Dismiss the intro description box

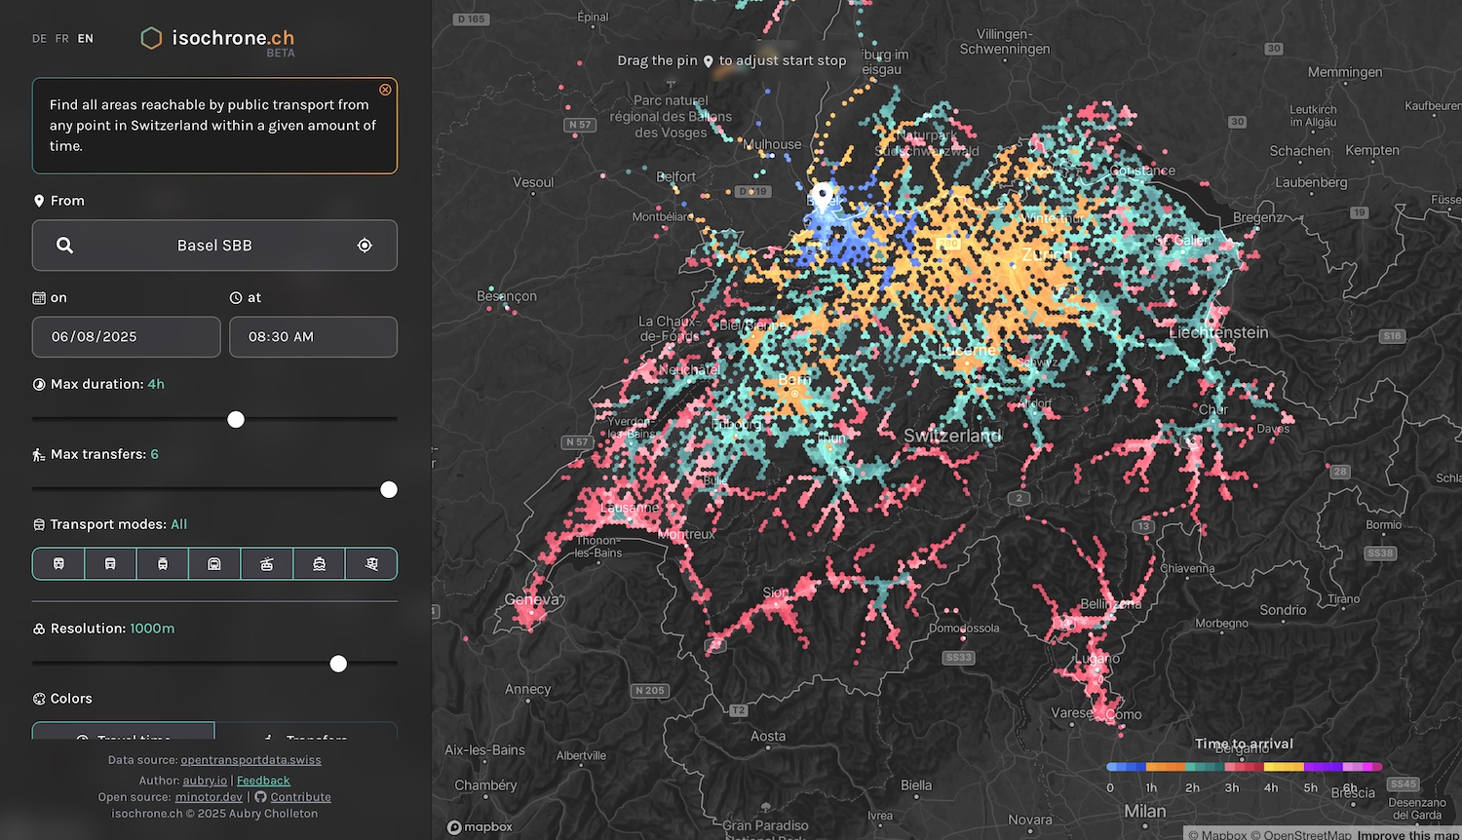385,90
